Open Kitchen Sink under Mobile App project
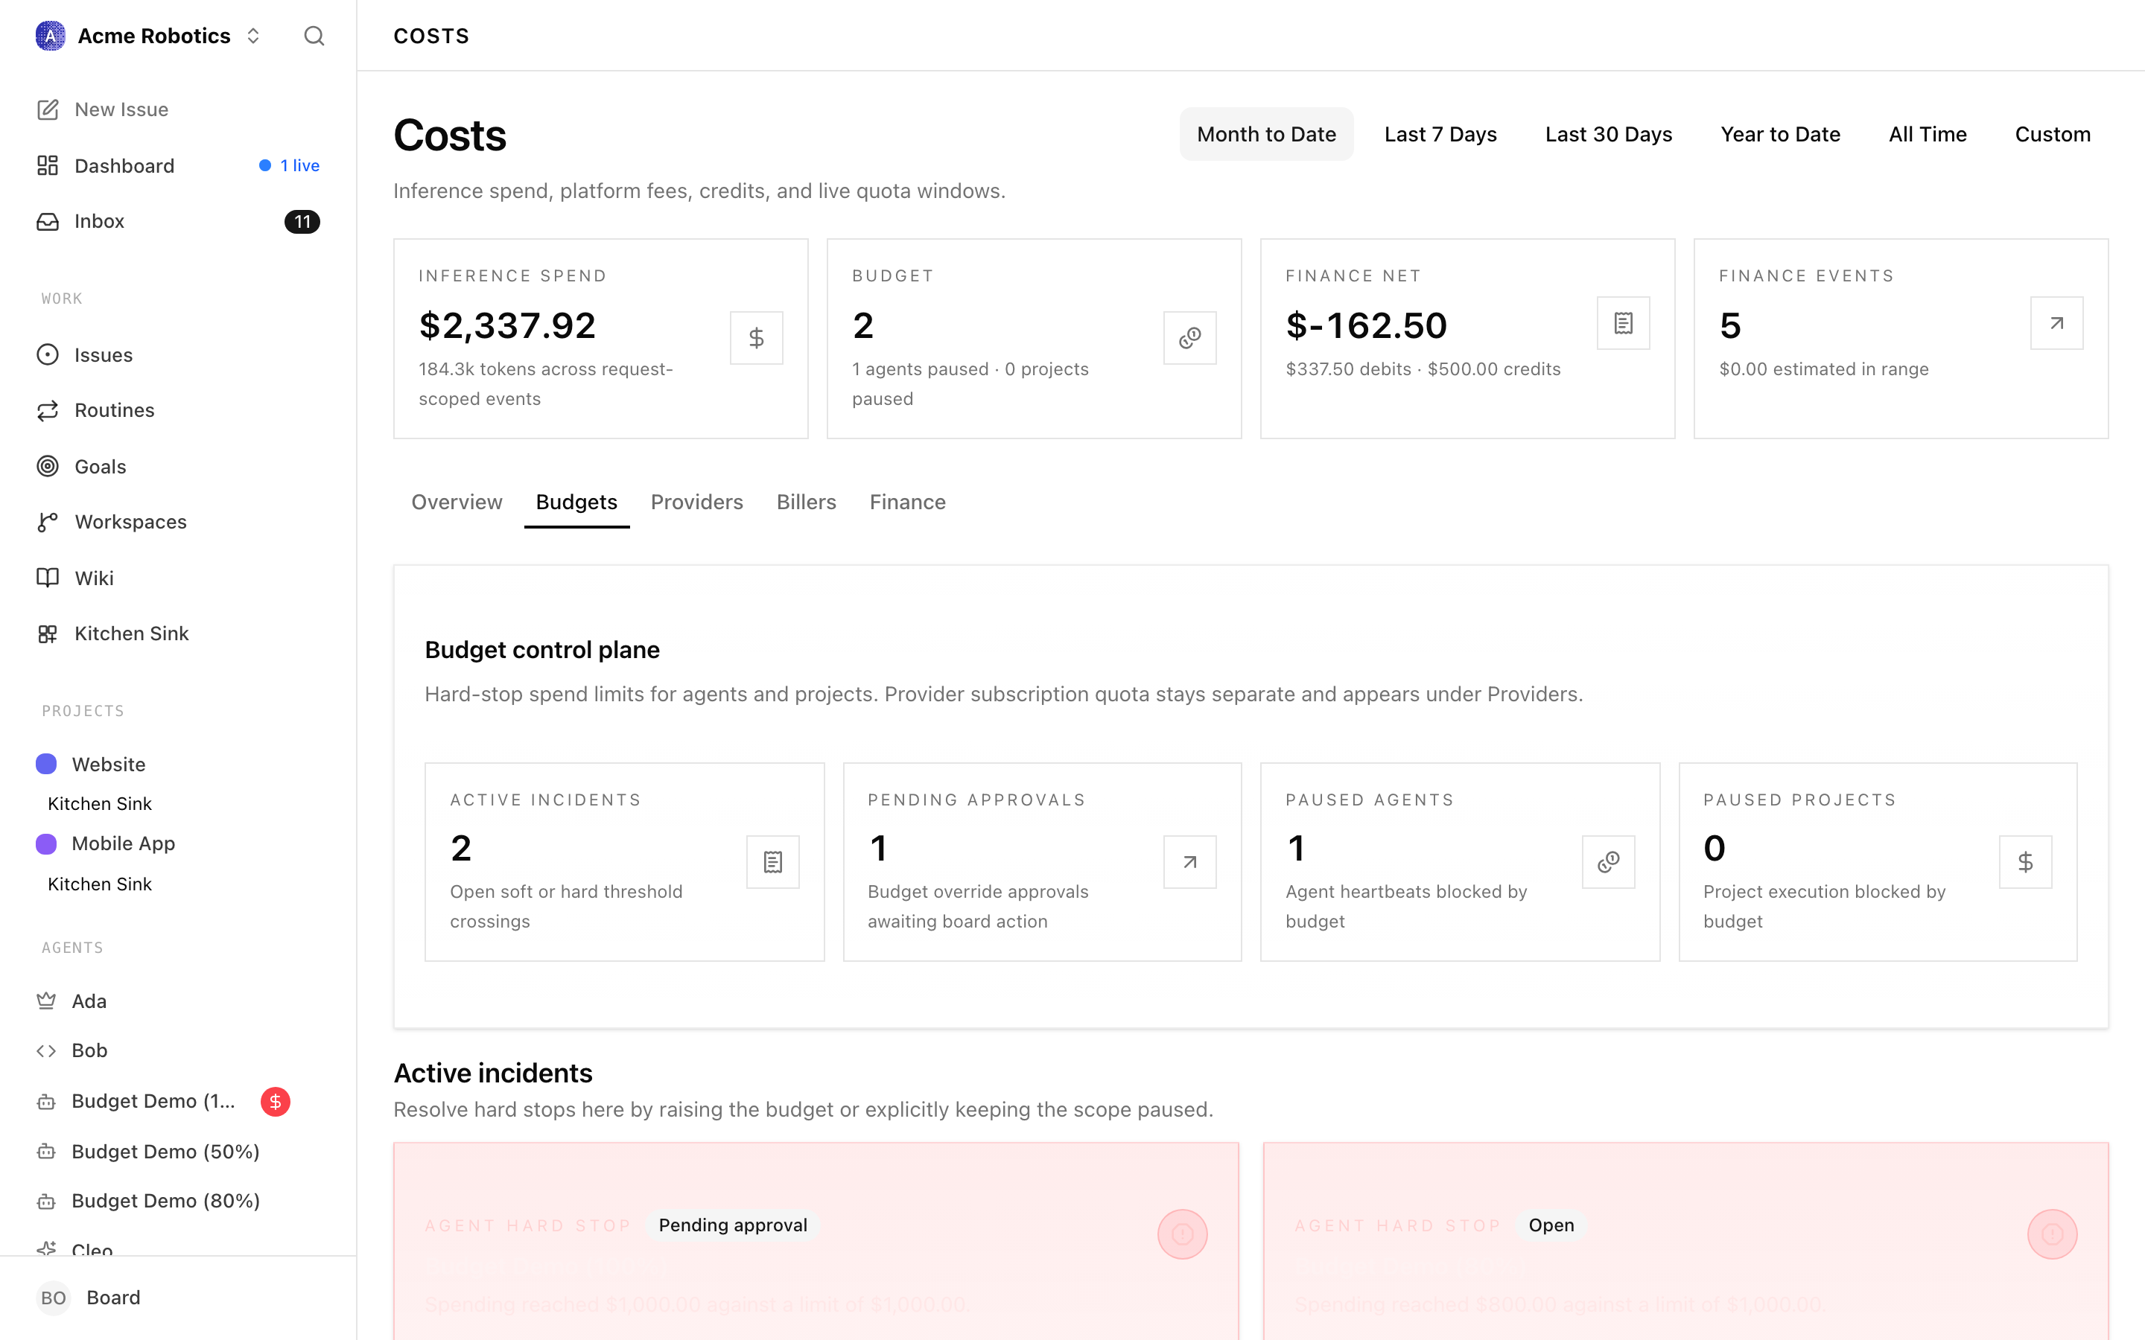The width and height of the screenshot is (2145, 1340). coord(99,884)
